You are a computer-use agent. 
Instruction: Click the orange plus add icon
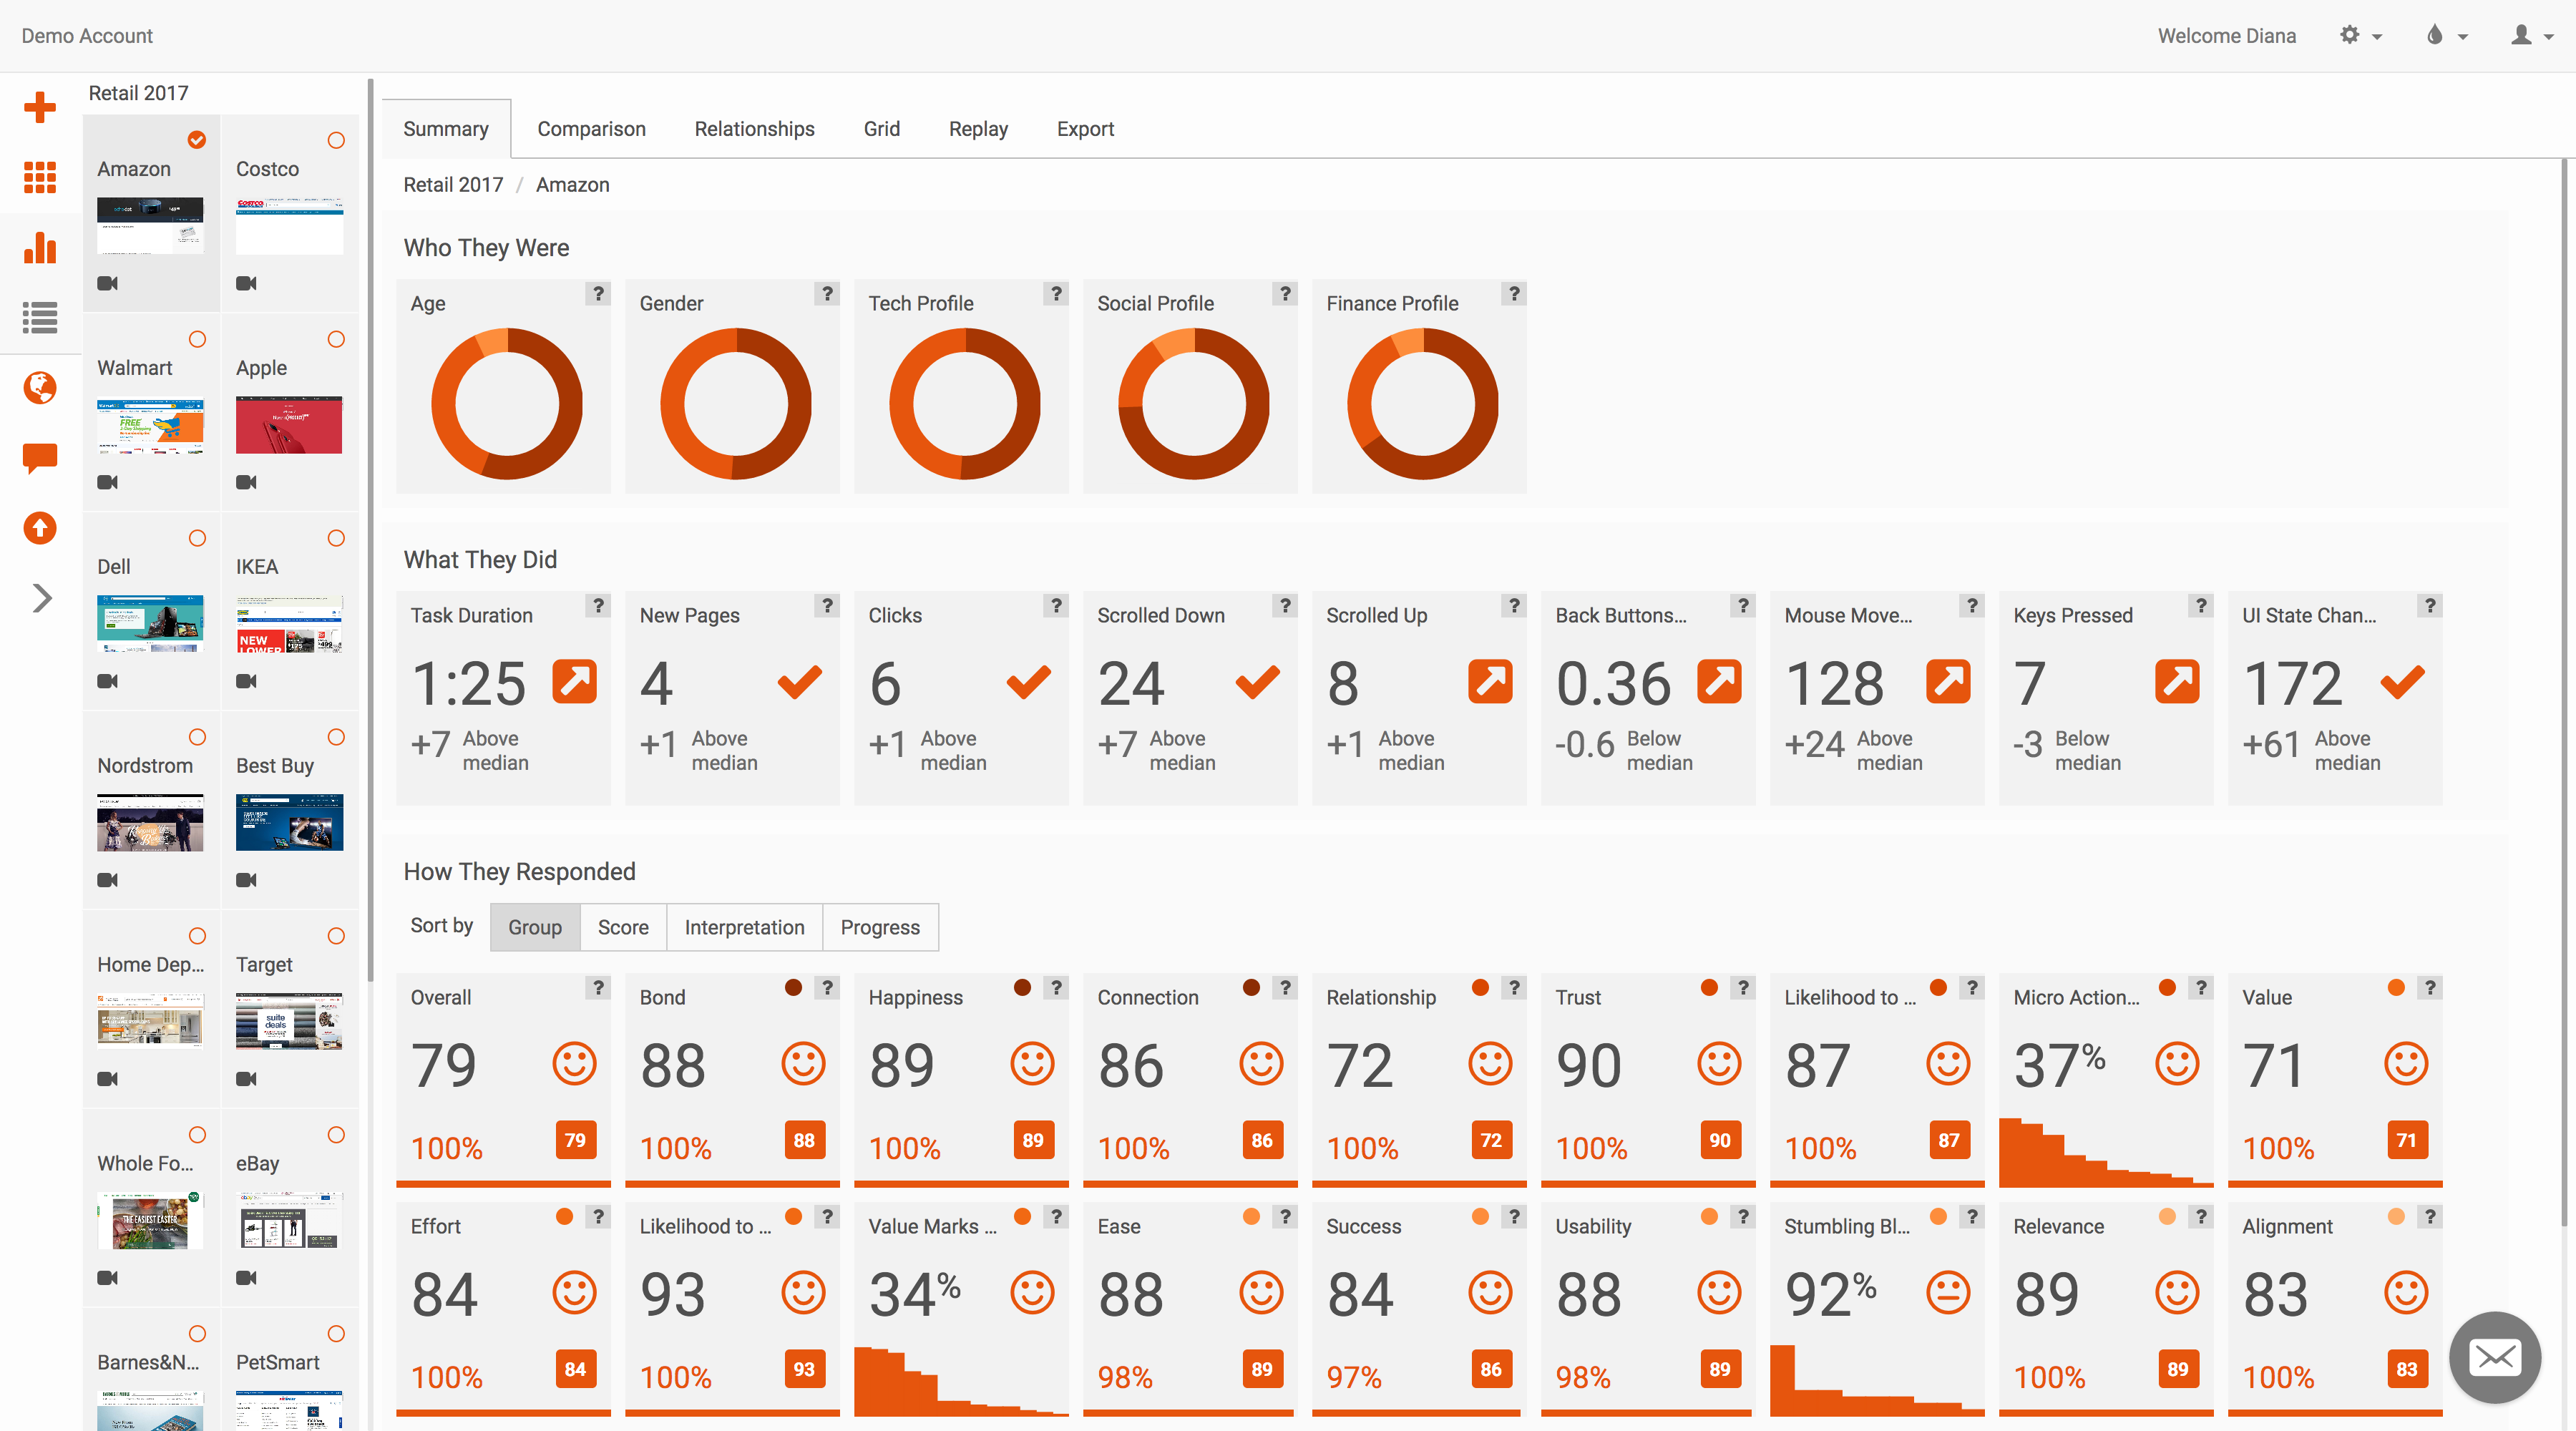pos(40,107)
